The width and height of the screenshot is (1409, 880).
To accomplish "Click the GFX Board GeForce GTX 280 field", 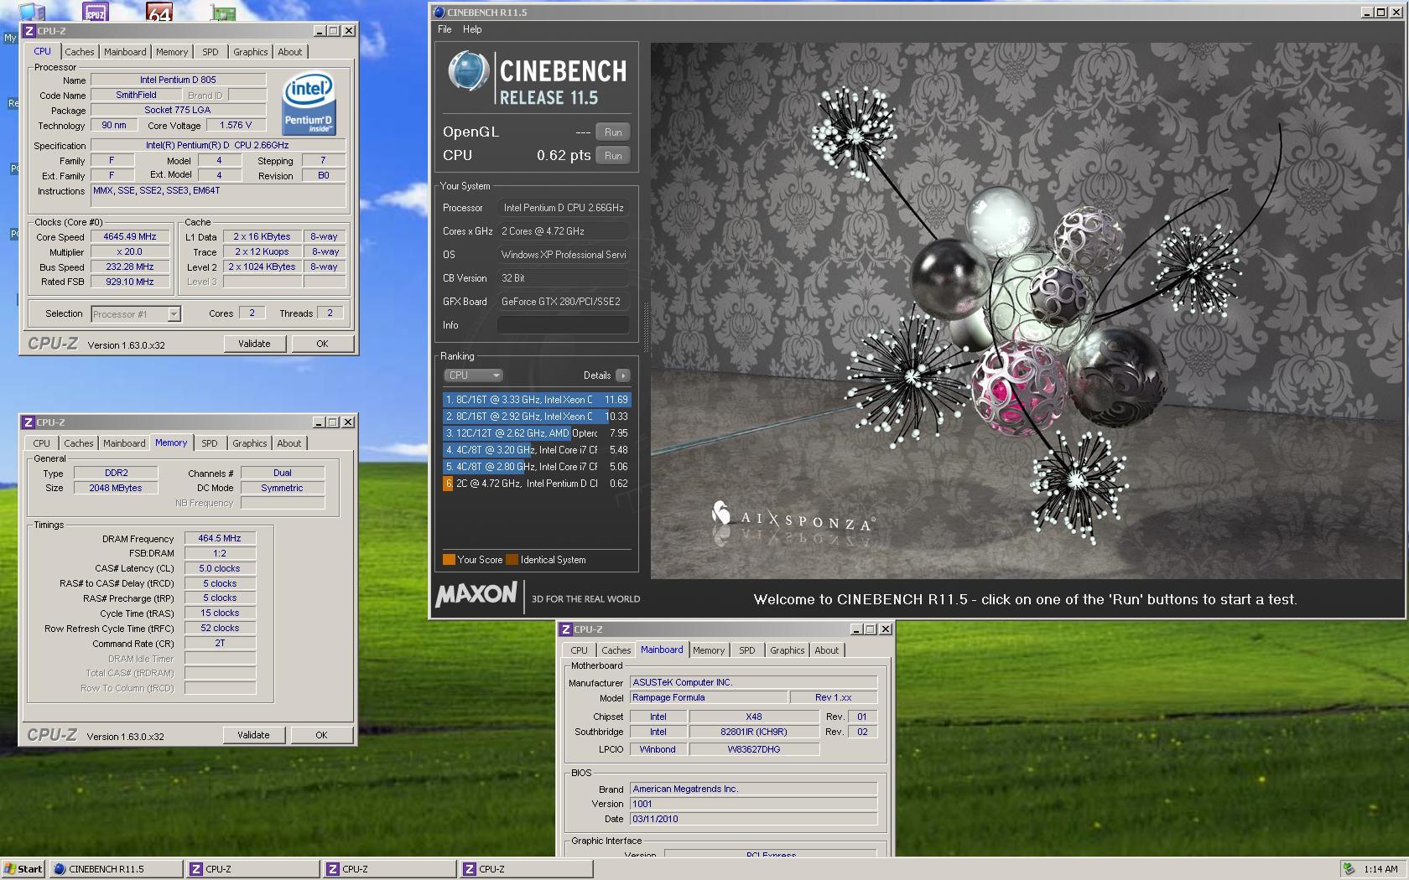I will pyautogui.click(x=563, y=302).
